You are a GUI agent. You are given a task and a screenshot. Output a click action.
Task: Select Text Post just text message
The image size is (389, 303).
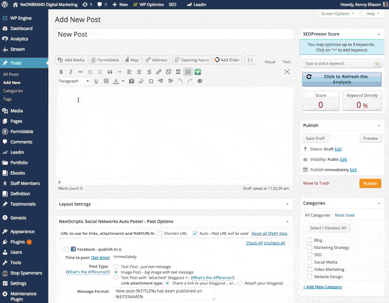pyautogui.click(x=116, y=267)
